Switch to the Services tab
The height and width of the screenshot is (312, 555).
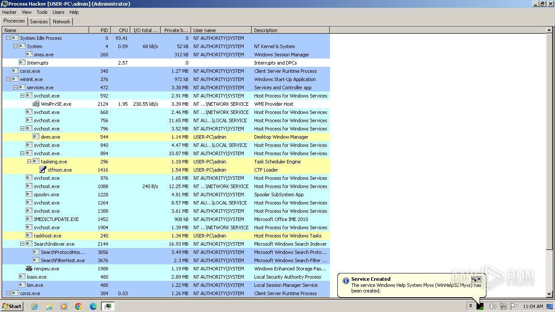click(x=39, y=22)
